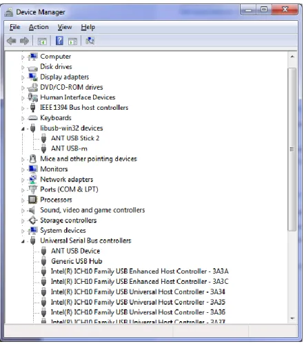Click the Forward arrow toolbar icon
Viewport: 304px width, 344px height.
[24, 41]
